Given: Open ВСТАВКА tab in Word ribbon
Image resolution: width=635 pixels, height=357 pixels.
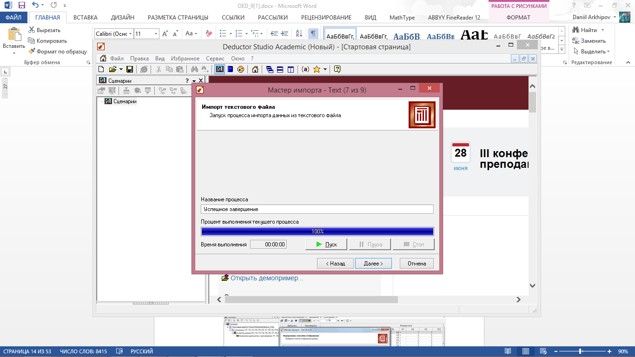Looking at the screenshot, I should 86,18.
